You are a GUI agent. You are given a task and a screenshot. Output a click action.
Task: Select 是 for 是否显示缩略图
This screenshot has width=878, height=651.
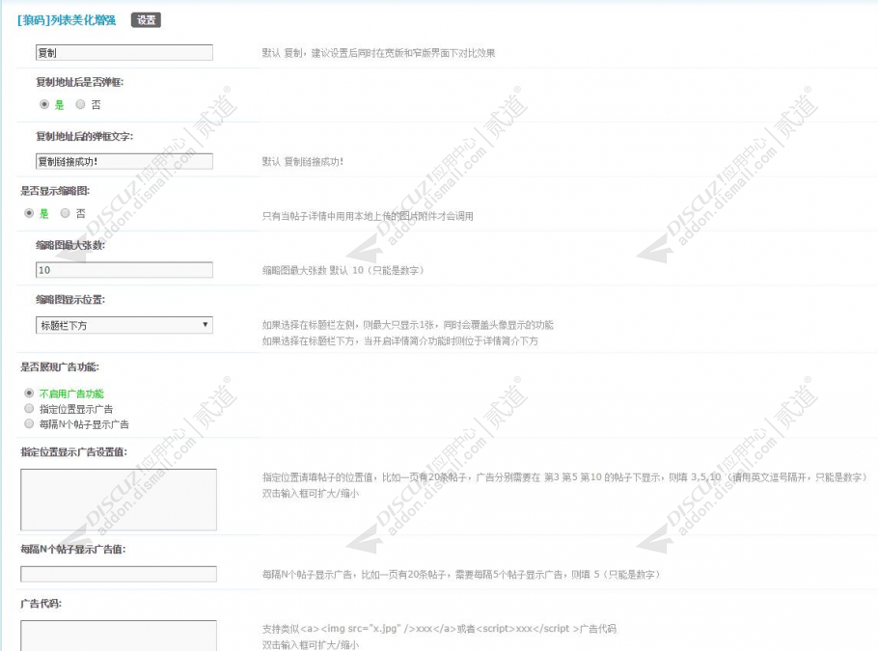(x=29, y=213)
